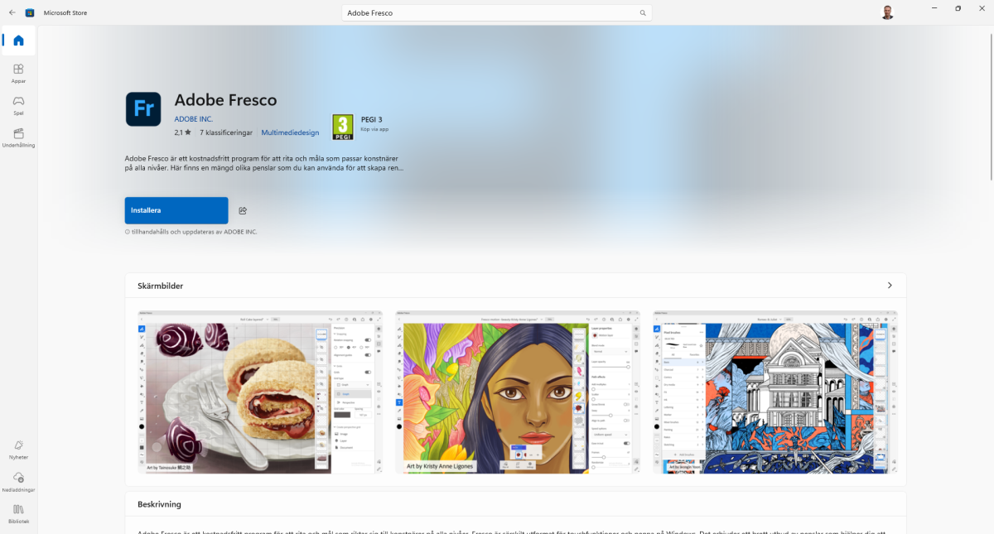Click the PEGI 3 rating badge
The image size is (994, 534).
pos(343,127)
